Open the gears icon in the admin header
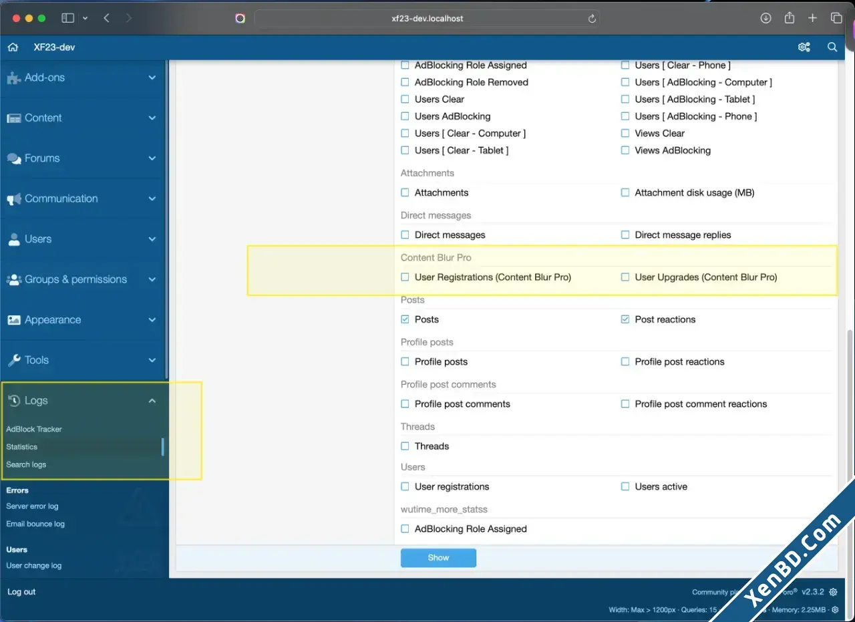855x622 pixels. tap(804, 47)
